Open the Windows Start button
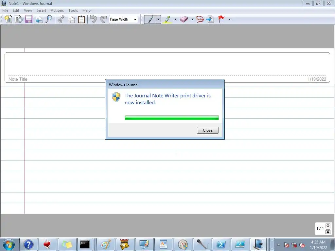Viewport: 335px width, 251px height. (9, 244)
